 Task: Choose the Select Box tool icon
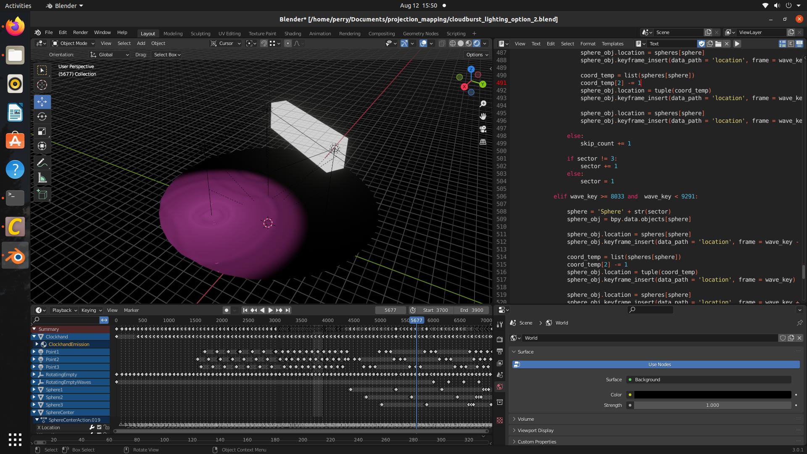point(42,70)
